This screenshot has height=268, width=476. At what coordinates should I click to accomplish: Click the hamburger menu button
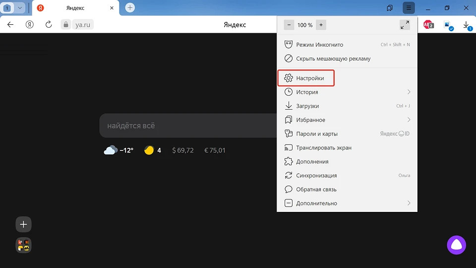coord(409,8)
